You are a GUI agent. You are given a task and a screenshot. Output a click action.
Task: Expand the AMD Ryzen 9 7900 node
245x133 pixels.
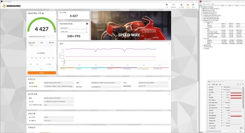202,10
